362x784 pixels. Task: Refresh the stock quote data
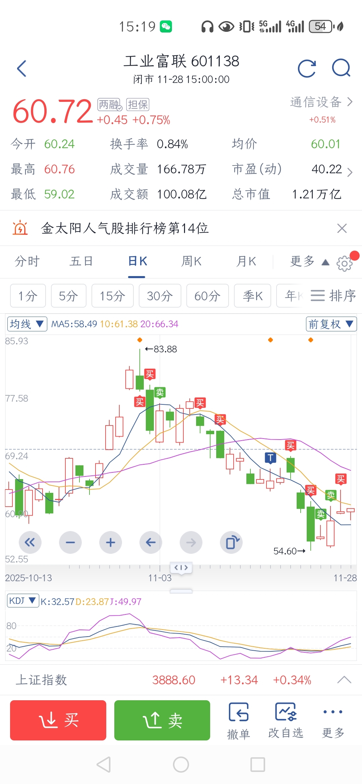point(307,69)
